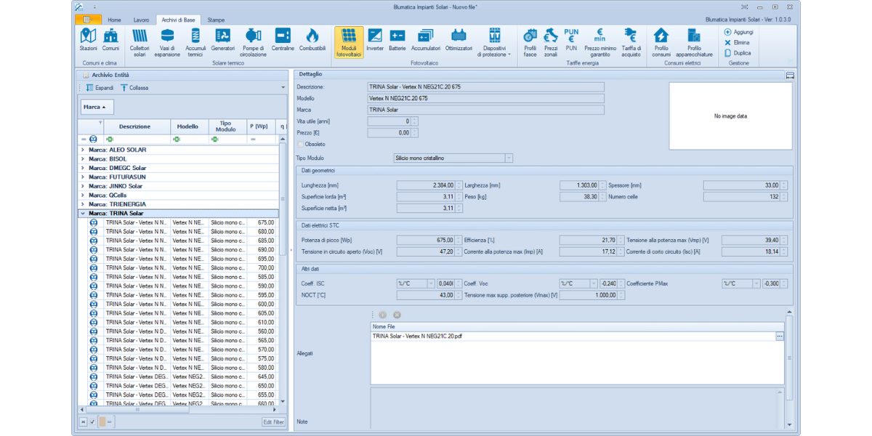Open the Combustibili archive
This screenshot has height=436, width=872.
[312, 41]
